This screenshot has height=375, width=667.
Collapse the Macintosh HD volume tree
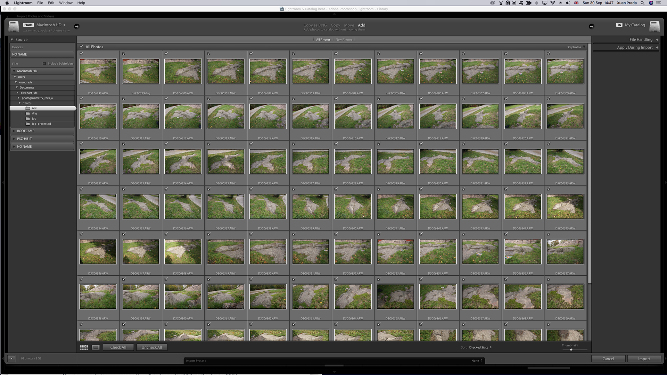pyautogui.click(x=14, y=71)
